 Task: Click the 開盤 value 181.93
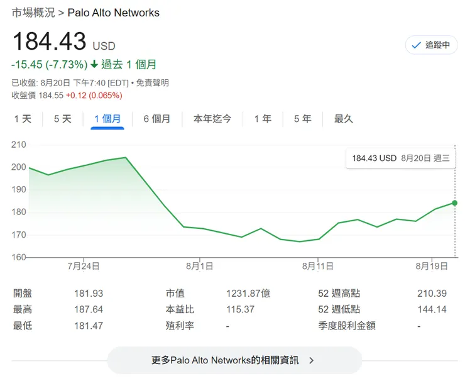click(x=89, y=294)
